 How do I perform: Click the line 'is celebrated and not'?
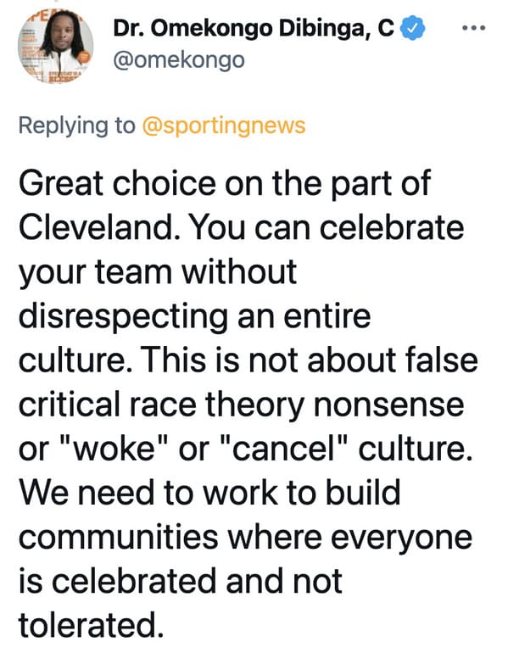[x=181, y=581]
